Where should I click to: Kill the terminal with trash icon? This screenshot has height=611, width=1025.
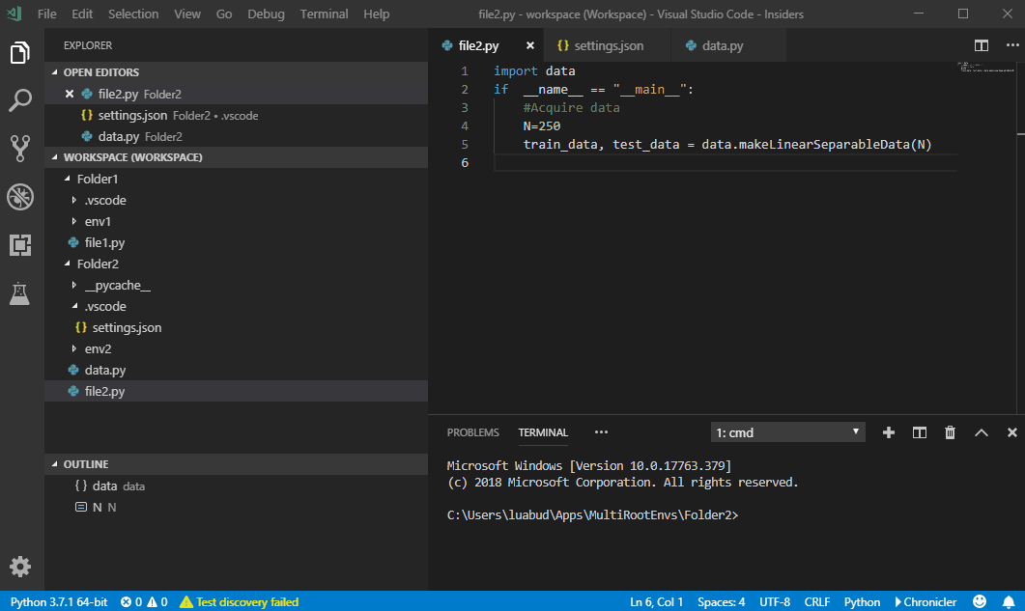point(950,432)
